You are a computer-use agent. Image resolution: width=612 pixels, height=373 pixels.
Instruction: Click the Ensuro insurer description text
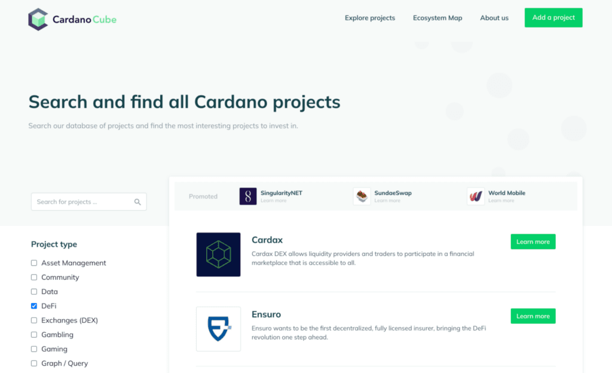[369, 333]
